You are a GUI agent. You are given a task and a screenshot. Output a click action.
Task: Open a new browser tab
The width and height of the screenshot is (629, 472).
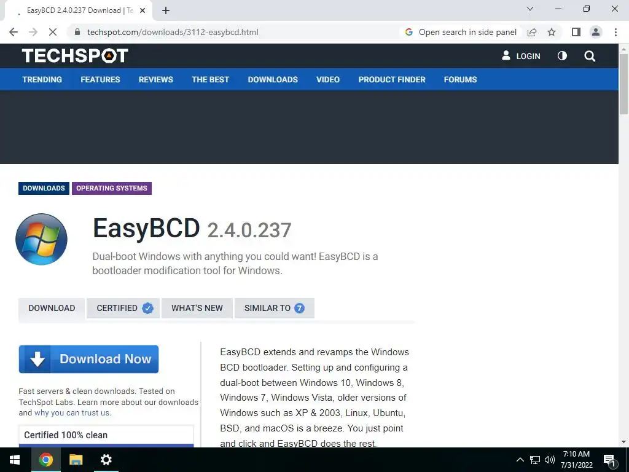click(166, 10)
